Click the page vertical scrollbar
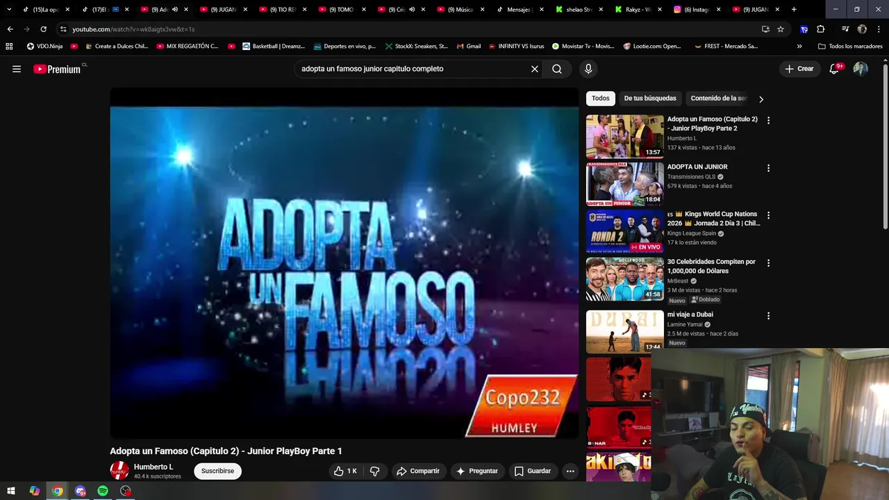This screenshot has width=889, height=500. point(885,146)
